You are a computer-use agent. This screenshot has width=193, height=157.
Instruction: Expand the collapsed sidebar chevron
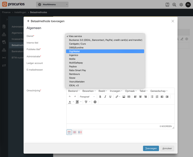tap(7, 19)
